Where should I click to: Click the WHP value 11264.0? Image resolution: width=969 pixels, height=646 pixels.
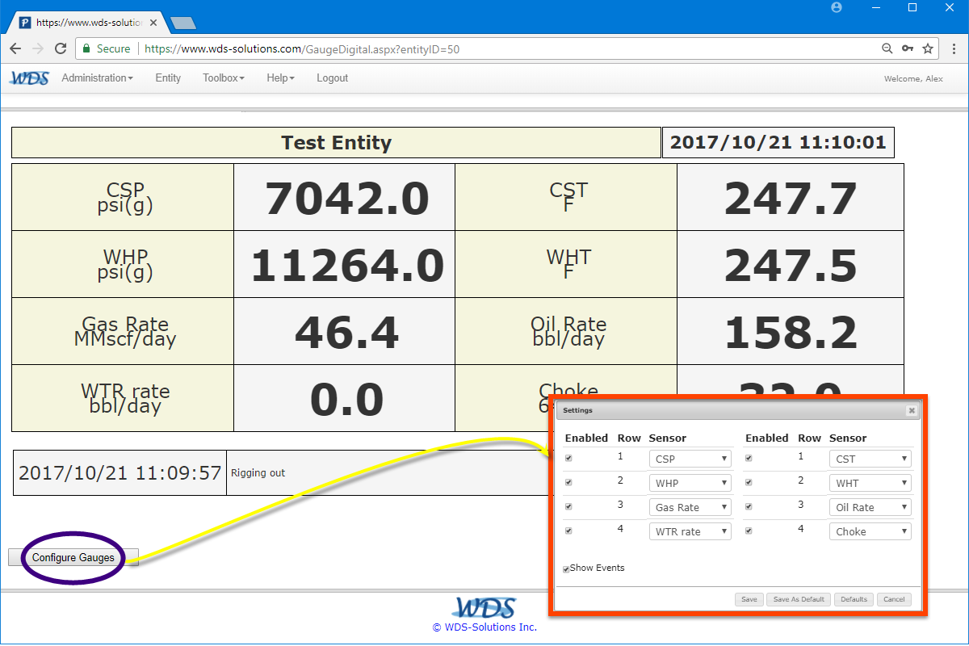(347, 266)
